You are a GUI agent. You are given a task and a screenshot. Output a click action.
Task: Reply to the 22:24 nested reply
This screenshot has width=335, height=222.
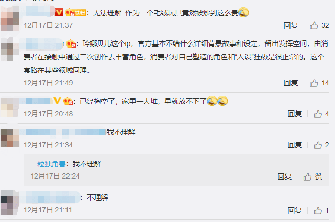(x=284, y=176)
